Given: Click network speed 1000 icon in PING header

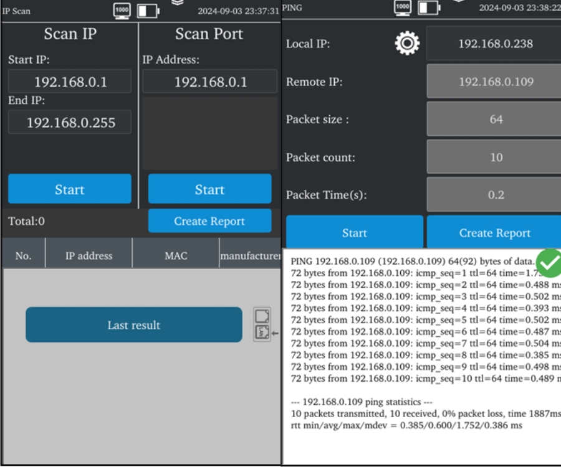Looking at the screenshot, I should (x=403, y=7).
